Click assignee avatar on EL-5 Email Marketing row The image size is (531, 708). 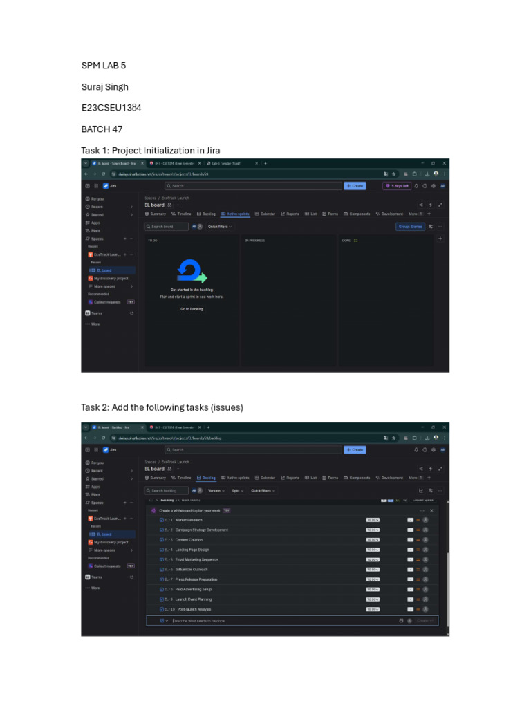[x=425, y=560]
